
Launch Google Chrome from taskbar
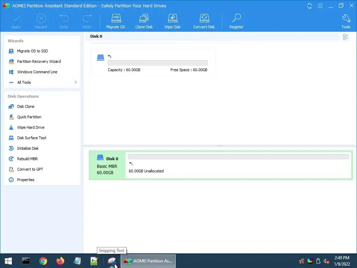coord(43,261)
